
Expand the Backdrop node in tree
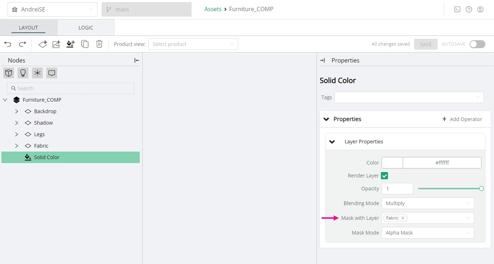point(17,111)
